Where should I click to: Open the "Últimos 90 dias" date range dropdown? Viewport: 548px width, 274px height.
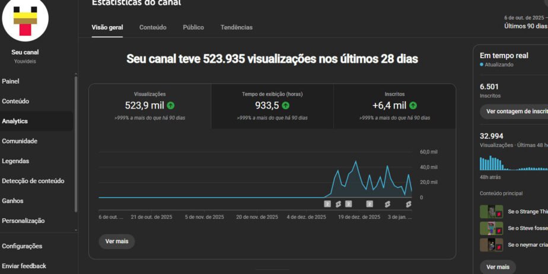pos(525,26)
